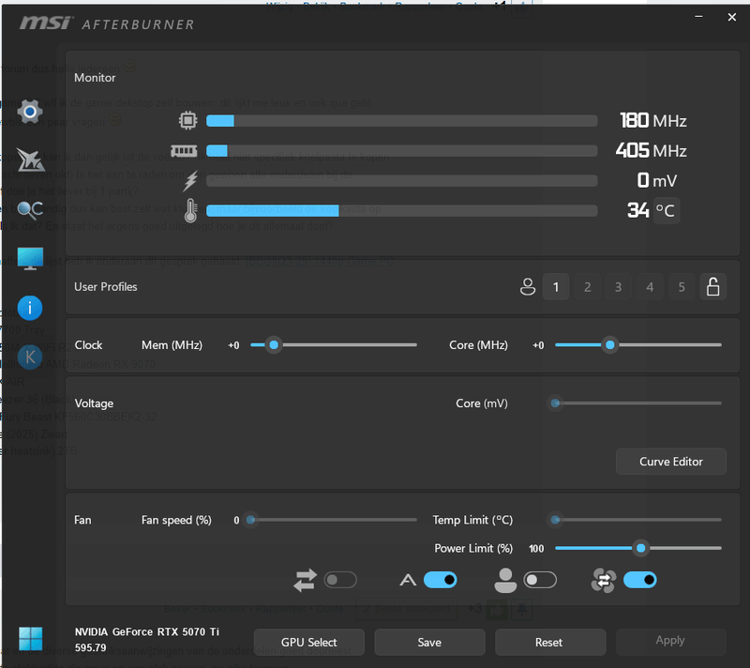Click the core clock monitor bar
Screen dimensions: 750x668
[x=402, y=121]
